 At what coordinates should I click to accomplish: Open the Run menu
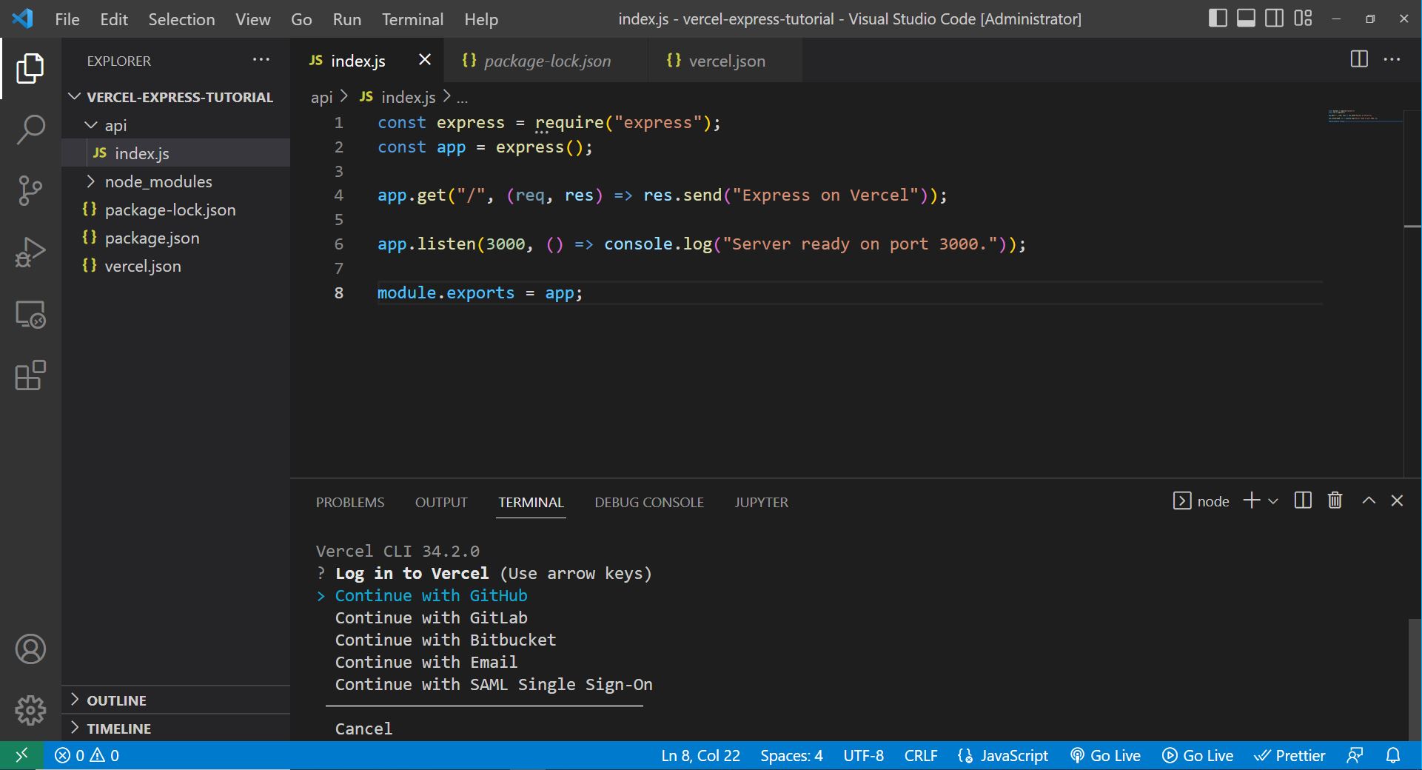pos(346,19)
